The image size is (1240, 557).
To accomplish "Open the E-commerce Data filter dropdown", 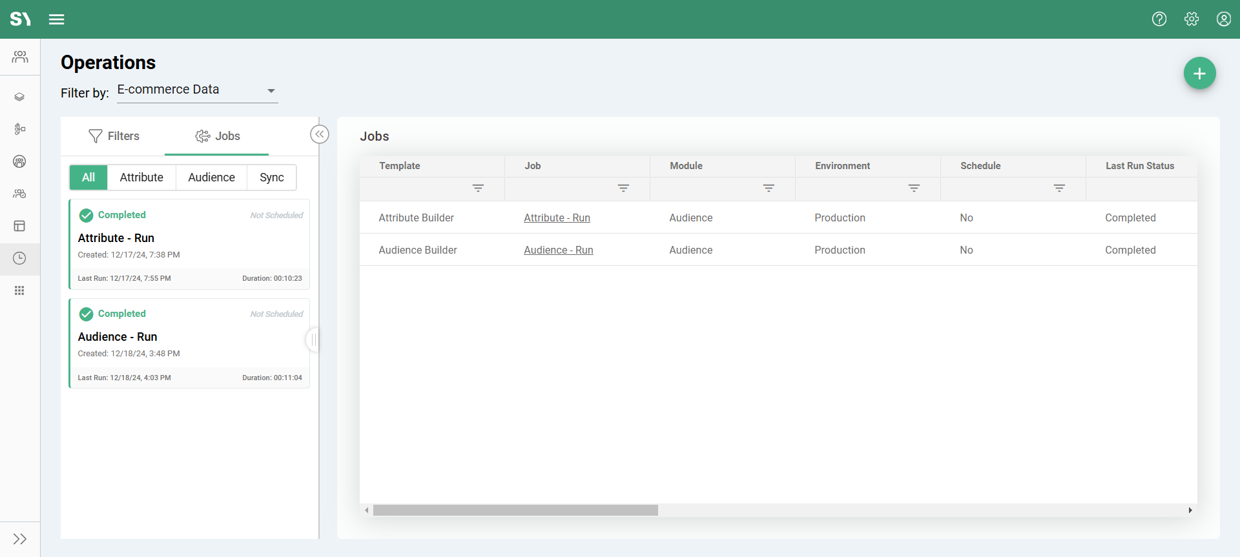I will (197, 90).
